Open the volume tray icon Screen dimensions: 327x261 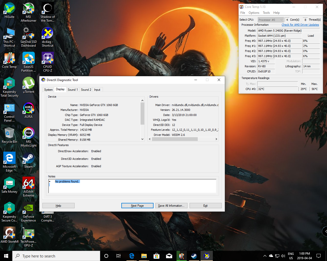point(283,256)
